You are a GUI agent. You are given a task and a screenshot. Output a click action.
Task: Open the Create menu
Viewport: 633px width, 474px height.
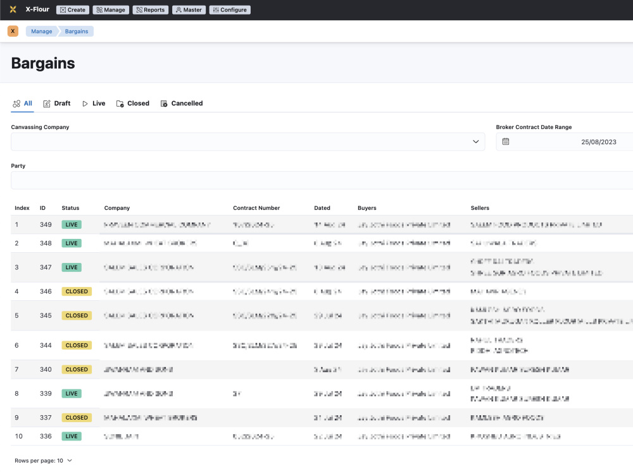(73, 9)
